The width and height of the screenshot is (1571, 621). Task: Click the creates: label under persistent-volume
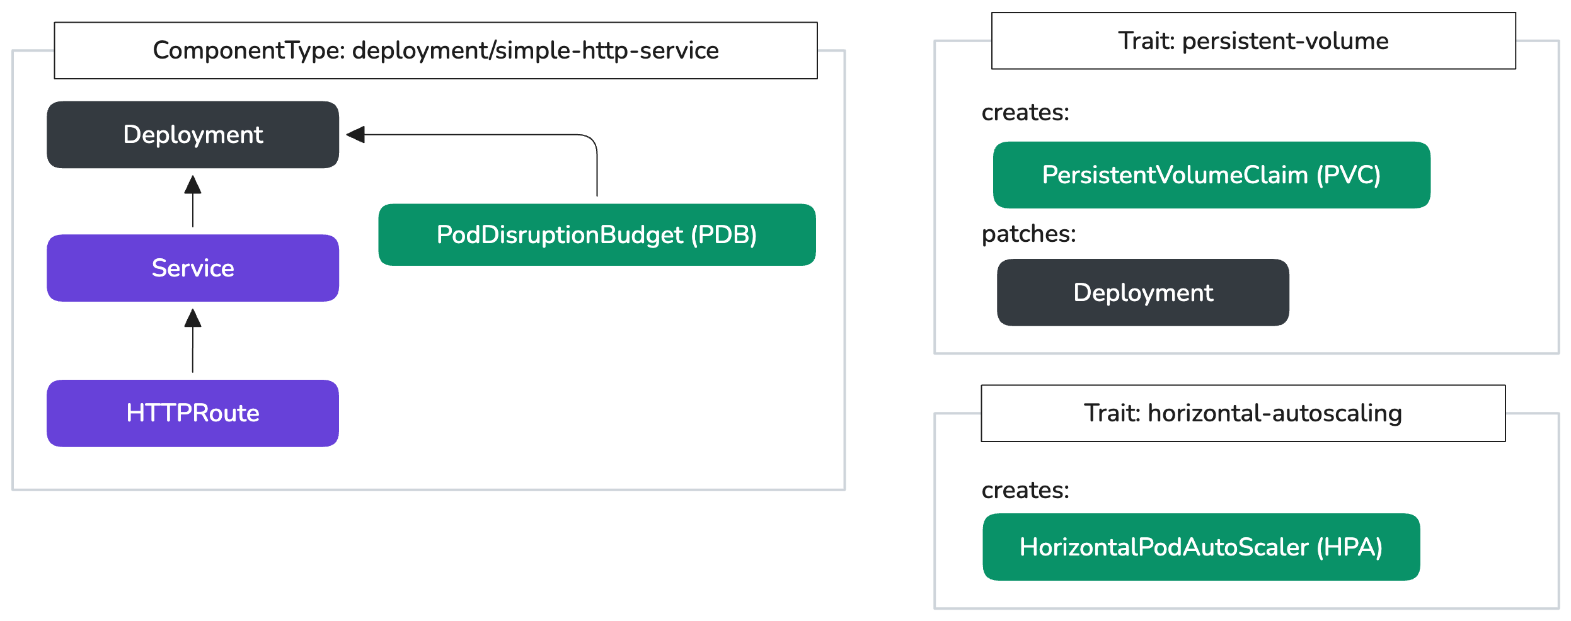(1025, 112)
